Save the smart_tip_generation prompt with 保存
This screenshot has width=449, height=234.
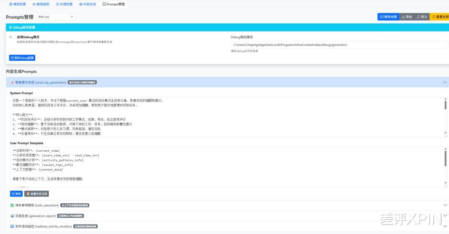[16, 194]
